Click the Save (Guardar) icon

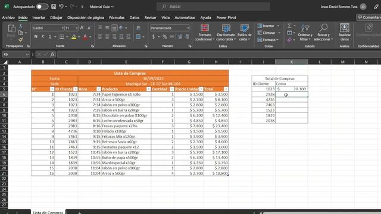tap(54, 7)
